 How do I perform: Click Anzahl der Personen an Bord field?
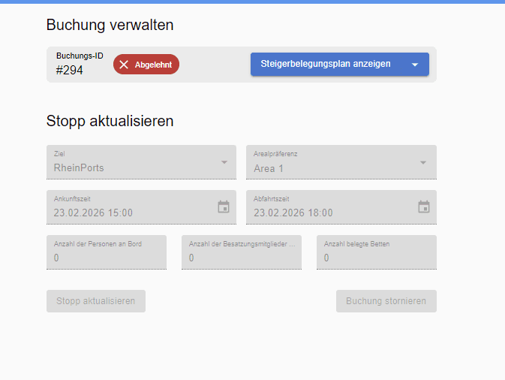(107, 252)
